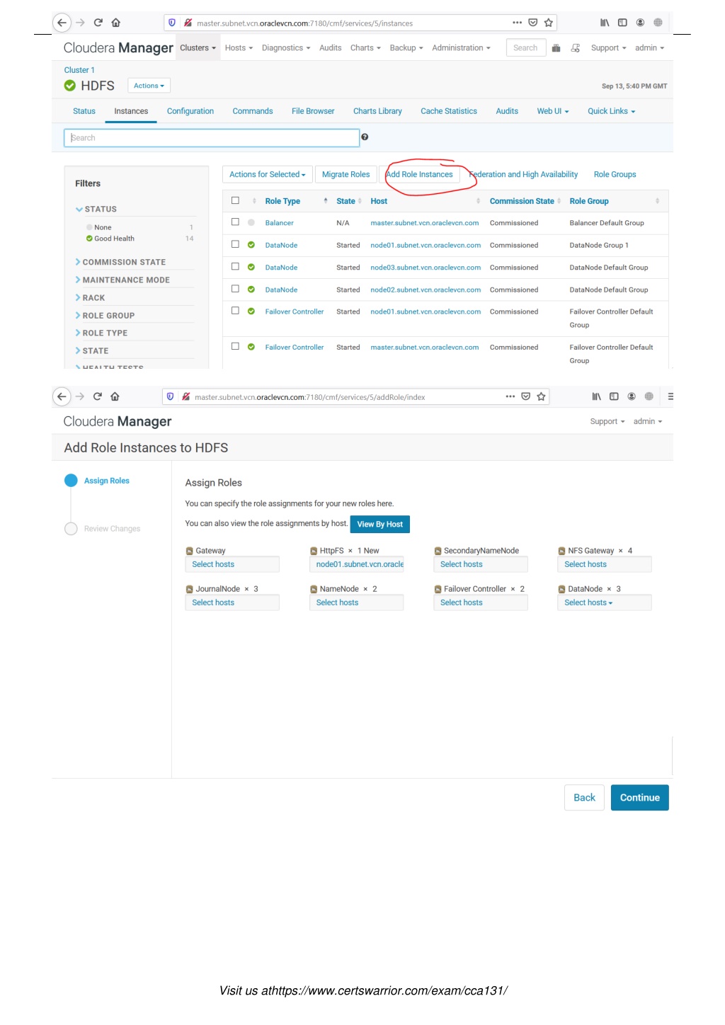
Task: Click the Migrate Roles button
Action: pos(346,174)
